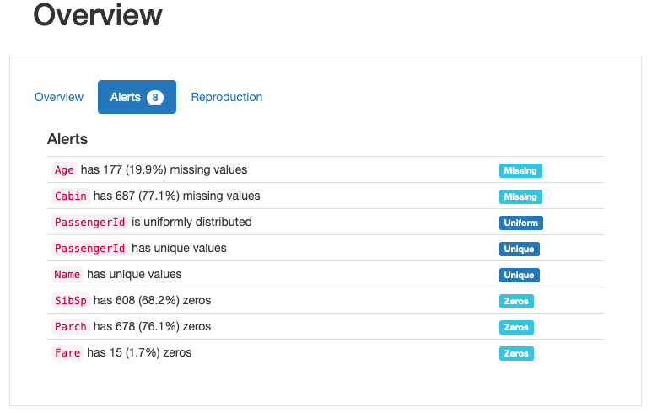Click the Zeros badge in Fare row
This screenshot has height=413, width=652.
(x=516, y=354)
